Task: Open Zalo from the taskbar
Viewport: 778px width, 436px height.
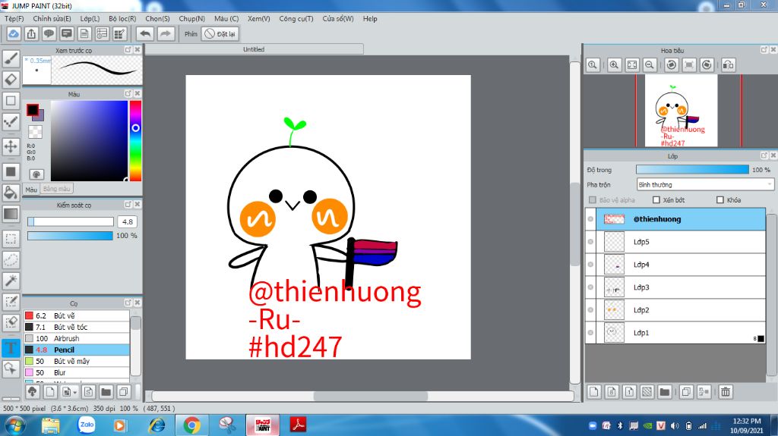Action: click(x=87, y=425)
